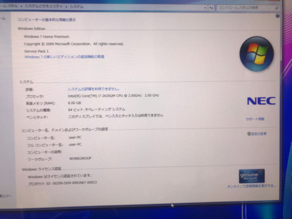Select the user-PC value beside フル コンピューター名
292x219 pixels.
point(75,144)
